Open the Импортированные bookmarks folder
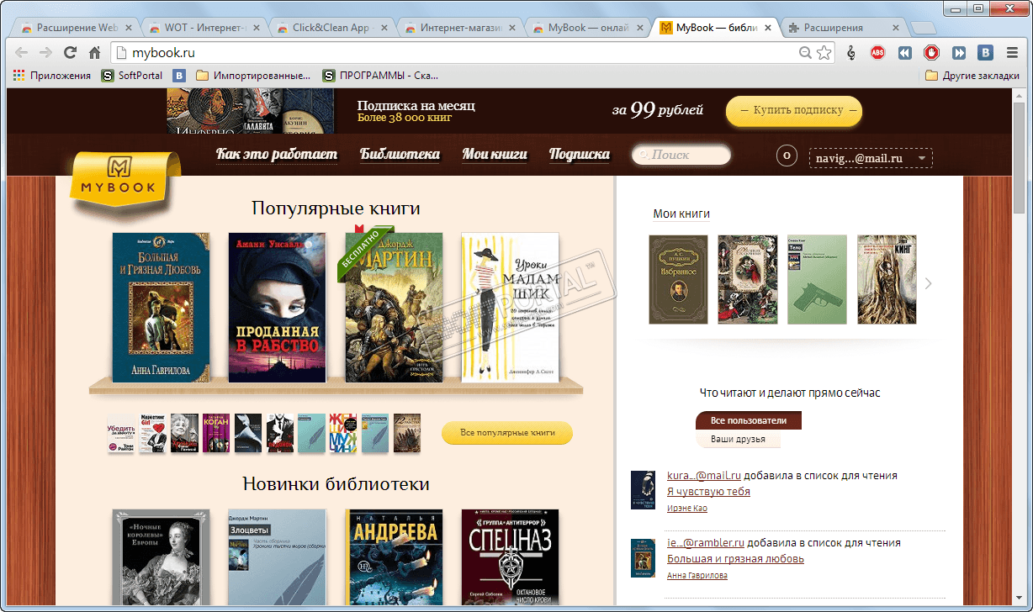 [x=254, y=76]
